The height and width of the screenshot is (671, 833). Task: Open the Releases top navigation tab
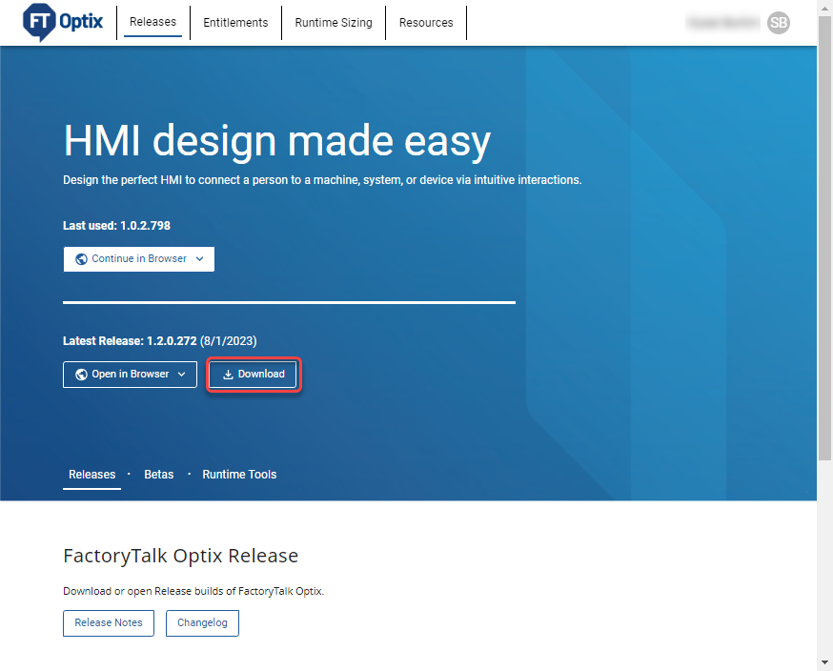click(x=152, y=23)
